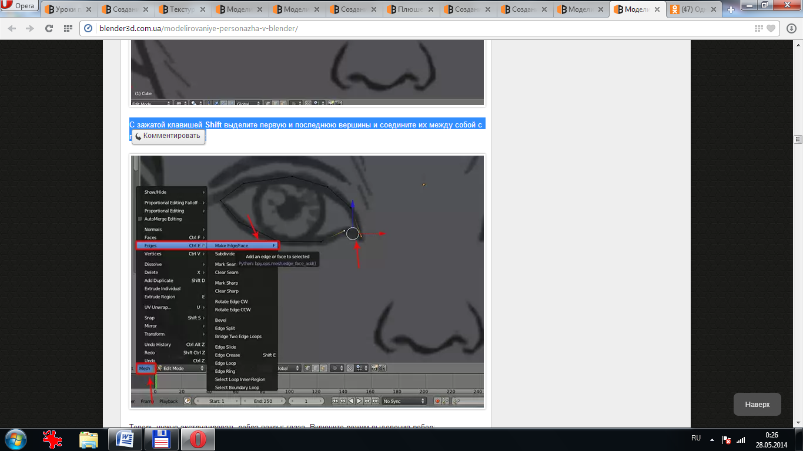
Task: Go back to the previous page
Action: tap(12, 29)
